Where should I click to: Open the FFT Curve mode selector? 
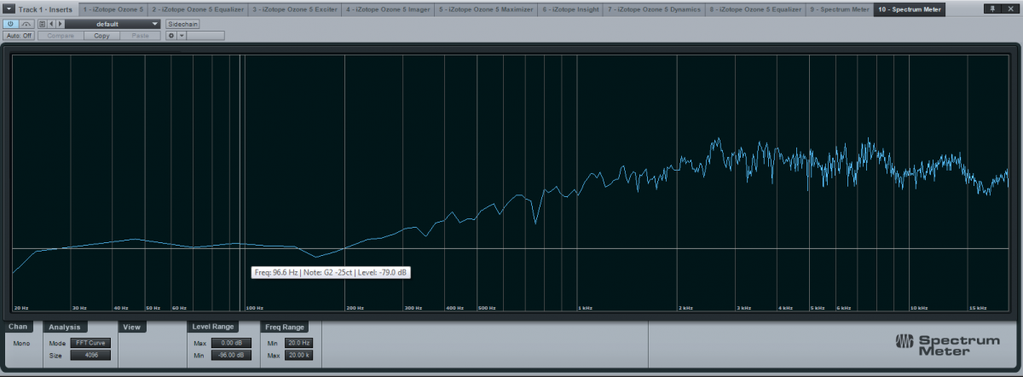click(x=90, y=343)
